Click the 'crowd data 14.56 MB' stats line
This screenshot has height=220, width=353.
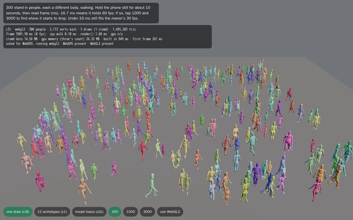pyautogui.click(x=84, y=39)
